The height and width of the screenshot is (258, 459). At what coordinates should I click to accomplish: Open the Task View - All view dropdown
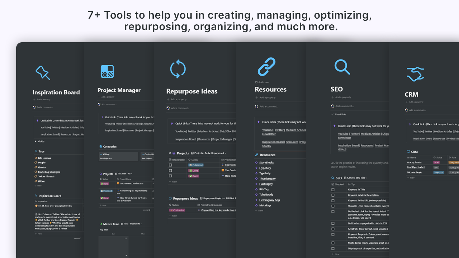[123, 174]
